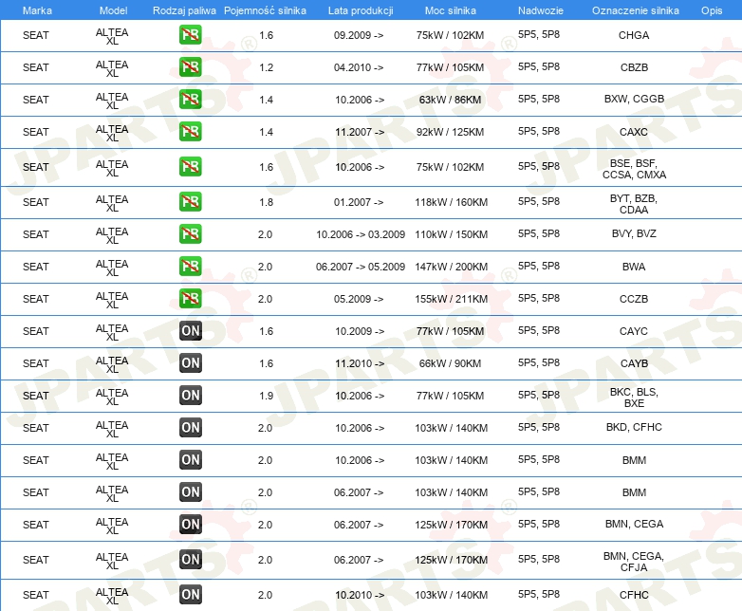This screenshot has width=742, height=611.
Task: Click the 06.2007 -> 05.2009 production range
Action: (x=361, y=267)
